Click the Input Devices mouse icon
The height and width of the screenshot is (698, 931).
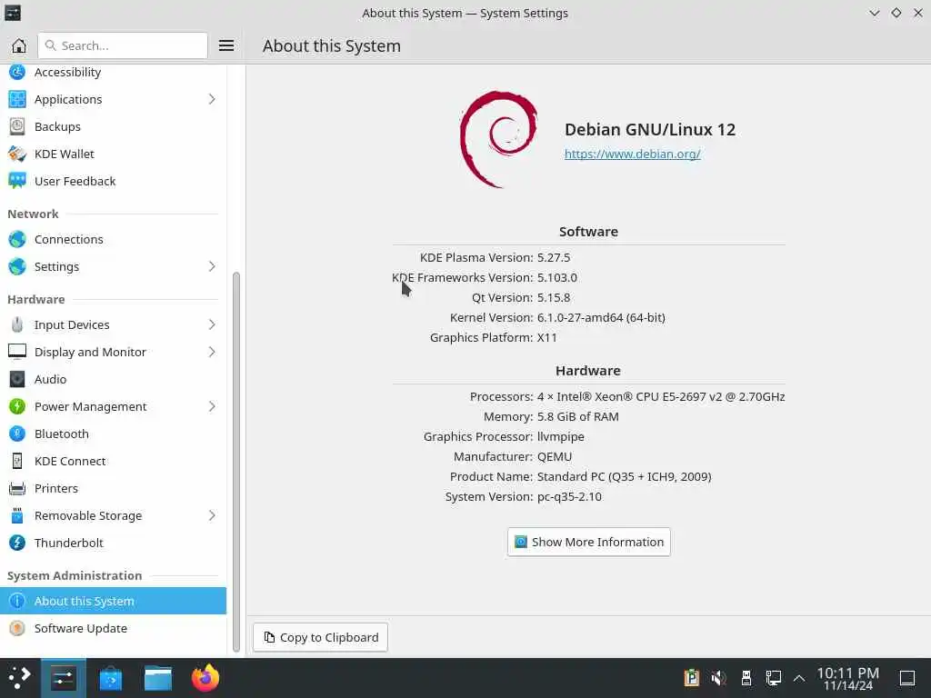17,324
